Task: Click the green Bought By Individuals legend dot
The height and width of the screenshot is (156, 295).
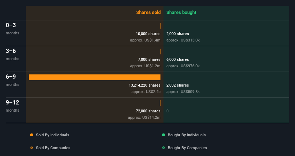Action: 163,135
